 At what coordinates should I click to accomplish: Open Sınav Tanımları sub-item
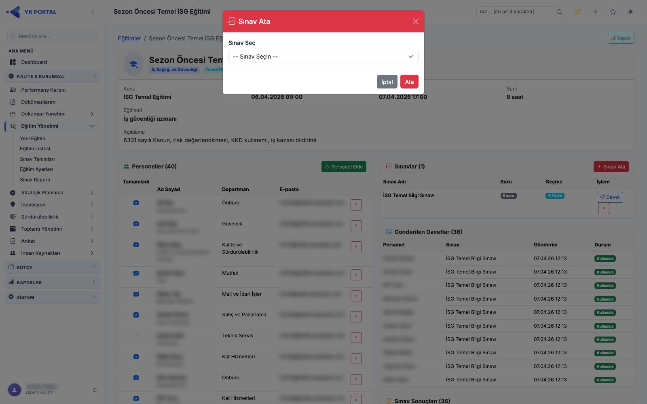[37, 159]
